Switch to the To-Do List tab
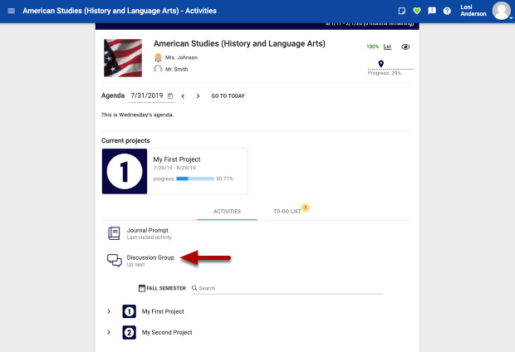The width and height of the screenshot is (515, 352). click(288, 212)
